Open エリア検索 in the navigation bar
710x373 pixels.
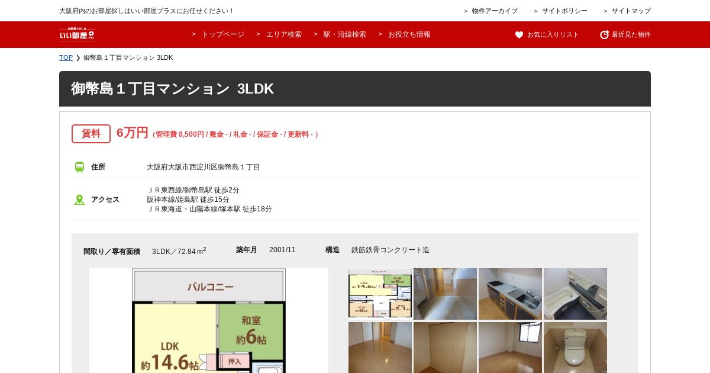[x=284, y=34]
